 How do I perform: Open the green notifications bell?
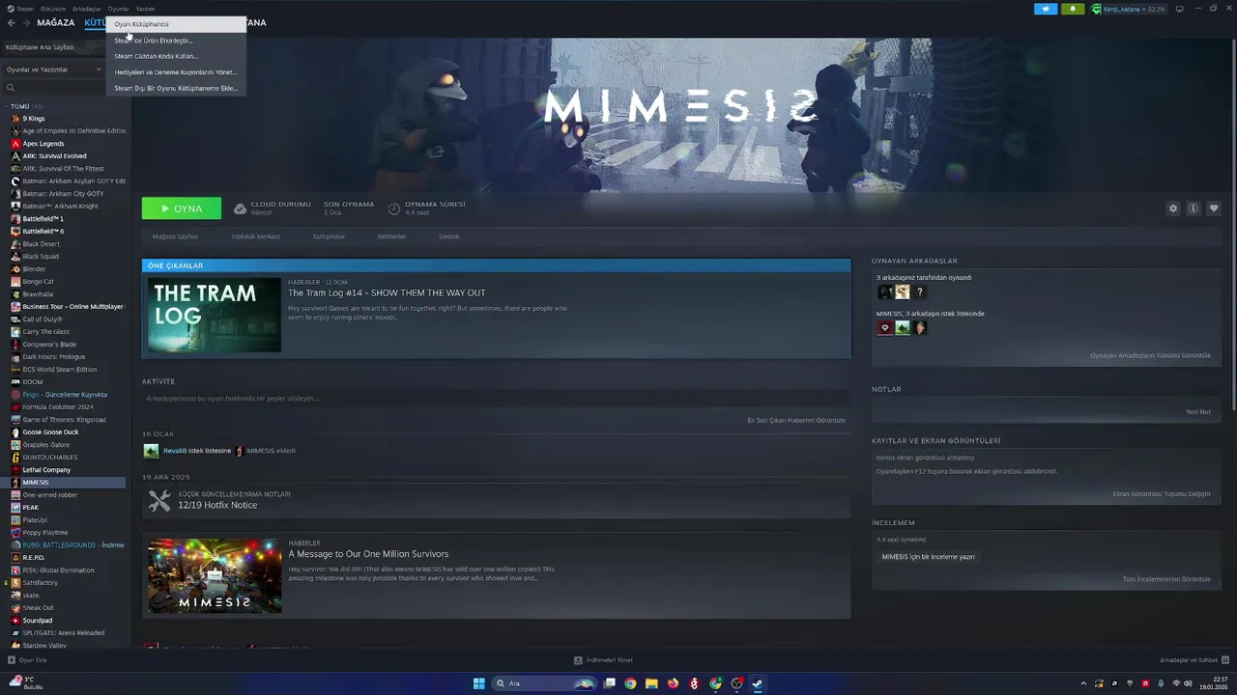tap(1072, 9)
